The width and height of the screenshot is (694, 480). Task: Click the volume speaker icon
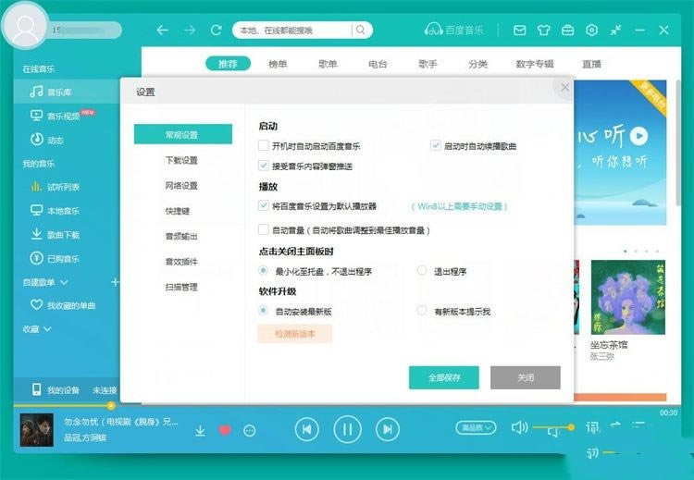(x=519, y=427)
